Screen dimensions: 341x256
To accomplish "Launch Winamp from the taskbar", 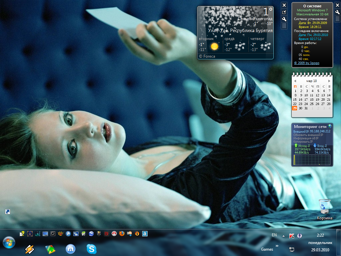I will 30,249.
